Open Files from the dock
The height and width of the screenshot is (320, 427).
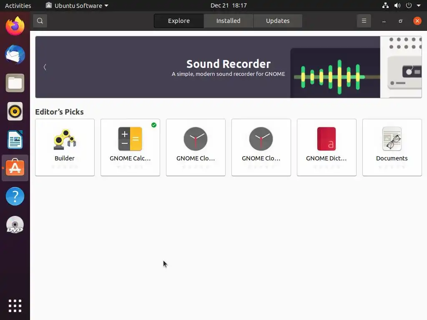tap(15, 83)
